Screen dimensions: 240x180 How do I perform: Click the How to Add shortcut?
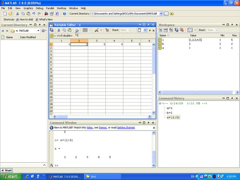coord(24,19)
